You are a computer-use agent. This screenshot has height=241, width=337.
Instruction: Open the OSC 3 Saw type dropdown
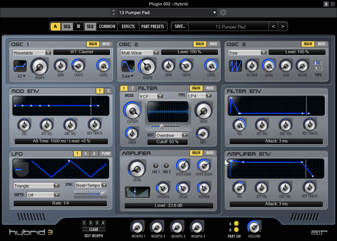pyautogui.click(x=247, y=53)
